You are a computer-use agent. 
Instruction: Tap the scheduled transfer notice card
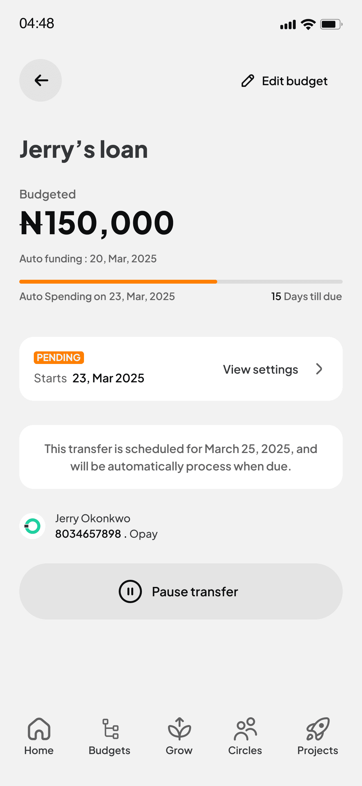coord(181,457)
